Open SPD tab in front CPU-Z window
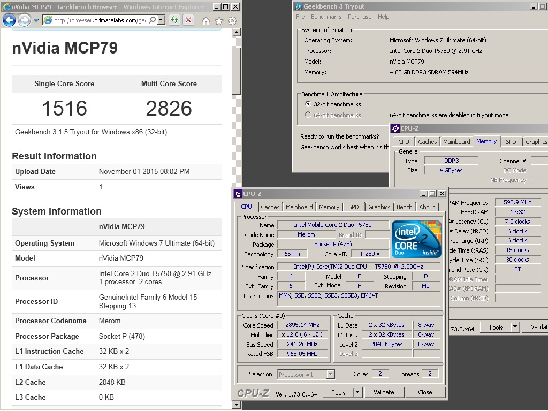Image resolution: width=548 pixels, height=411 pixels. 353,207
